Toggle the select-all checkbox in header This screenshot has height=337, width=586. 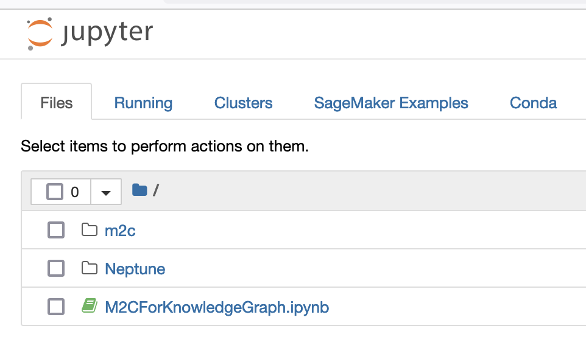coord(55,192)
